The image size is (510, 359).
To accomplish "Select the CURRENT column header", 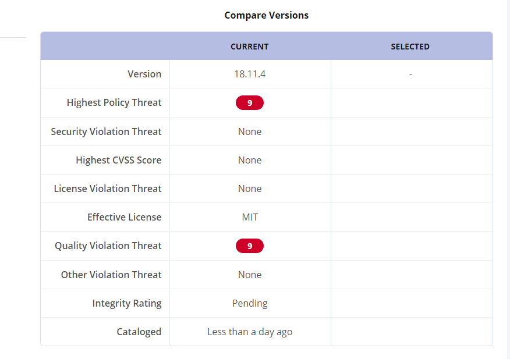I will click(249, 46).
